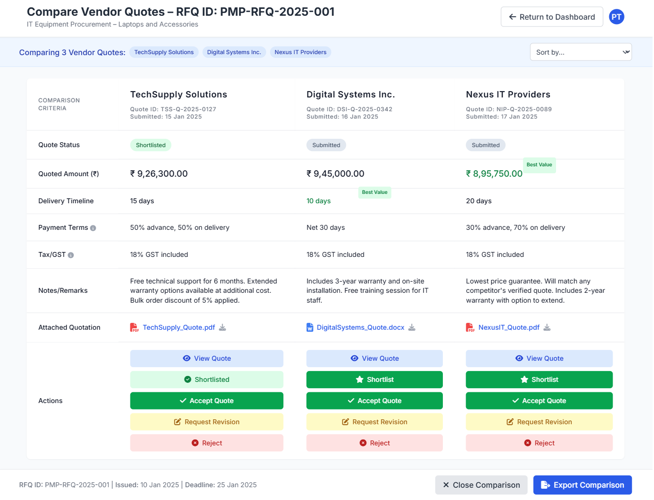Click the Net 30 days payment term
This screenshot has height=500, width=654.
(x=326, y=228)
